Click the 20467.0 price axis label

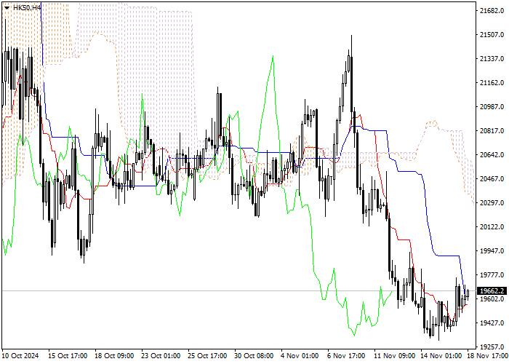click(x=492, y=179)
